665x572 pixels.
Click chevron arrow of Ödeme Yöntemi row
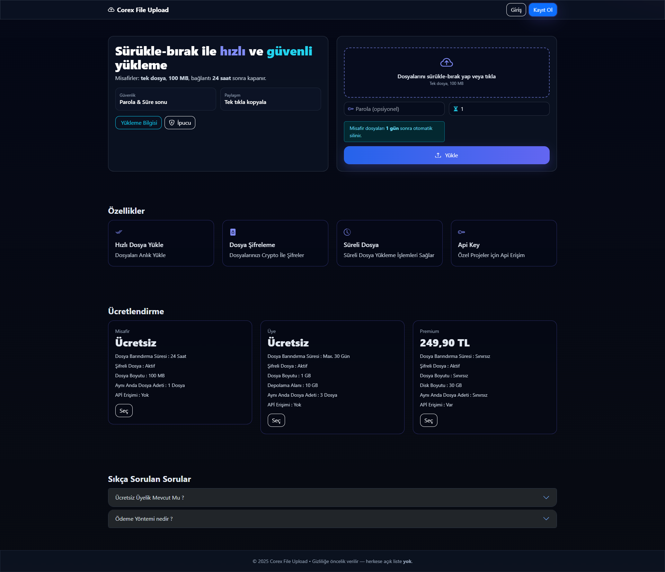pos(546,519)
